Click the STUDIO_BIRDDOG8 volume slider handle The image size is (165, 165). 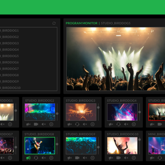57,144
